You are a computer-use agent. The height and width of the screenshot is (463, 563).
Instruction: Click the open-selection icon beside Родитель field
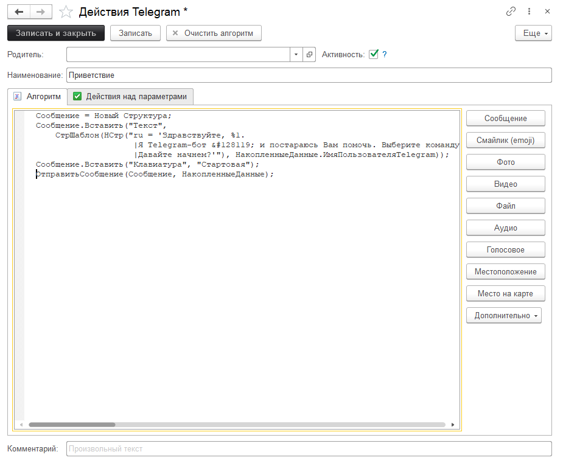click(310, 55)
